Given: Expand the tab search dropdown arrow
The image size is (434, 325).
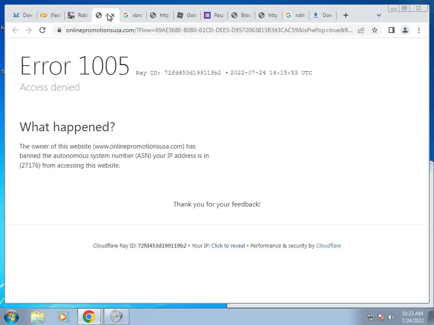Looking at the screenshot, I should (x=379, y=15).
